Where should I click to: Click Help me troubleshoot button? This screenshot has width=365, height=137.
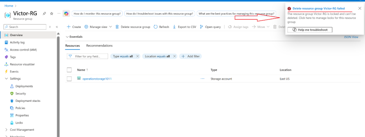[310, 30]
